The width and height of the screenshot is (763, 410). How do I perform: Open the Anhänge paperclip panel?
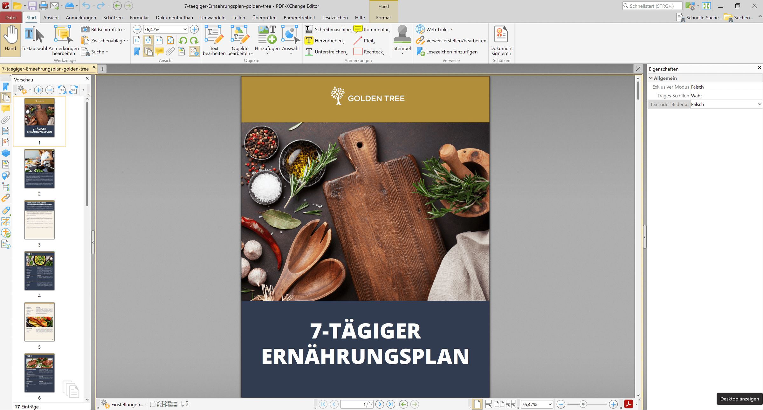pyautogui.click(x=5, y=119)
